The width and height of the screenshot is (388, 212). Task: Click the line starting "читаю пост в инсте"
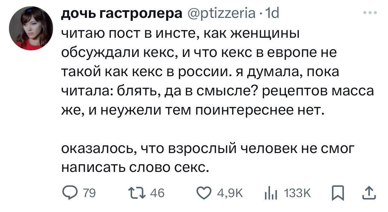[181, 33]
